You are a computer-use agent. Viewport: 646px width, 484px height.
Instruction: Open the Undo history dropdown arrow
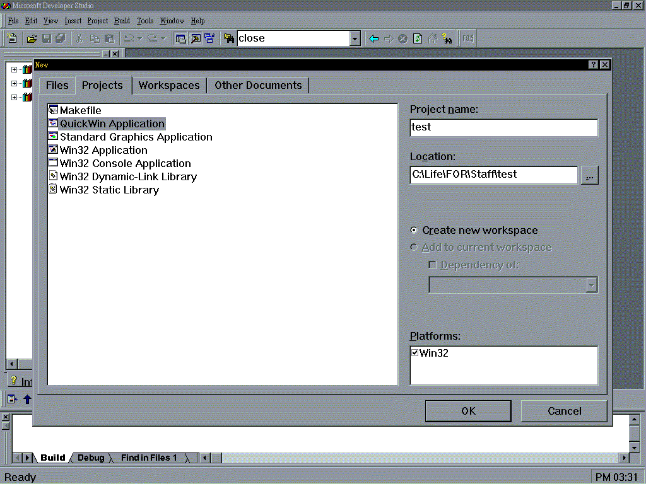coord(139,38)
